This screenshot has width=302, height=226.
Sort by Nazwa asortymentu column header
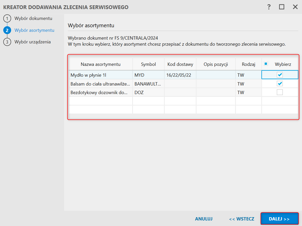(x=100, y=64)
